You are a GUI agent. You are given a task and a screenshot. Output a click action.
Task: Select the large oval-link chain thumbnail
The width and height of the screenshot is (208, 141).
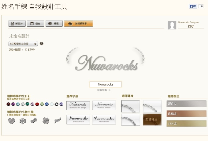[131, 106]
